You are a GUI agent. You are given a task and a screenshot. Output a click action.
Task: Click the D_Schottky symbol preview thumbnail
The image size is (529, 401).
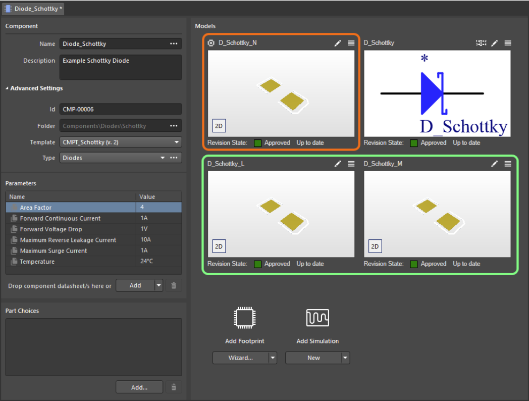click(437, 93)
